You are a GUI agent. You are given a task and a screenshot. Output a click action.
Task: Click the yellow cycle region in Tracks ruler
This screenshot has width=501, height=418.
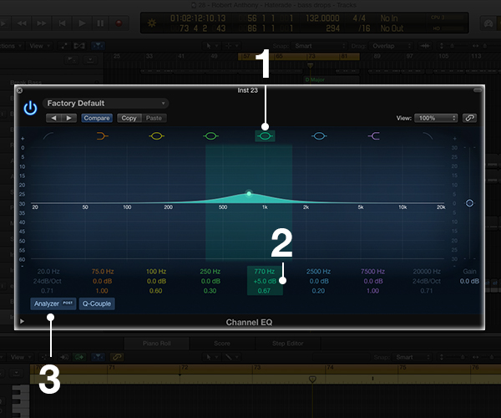tap(299, 56)
